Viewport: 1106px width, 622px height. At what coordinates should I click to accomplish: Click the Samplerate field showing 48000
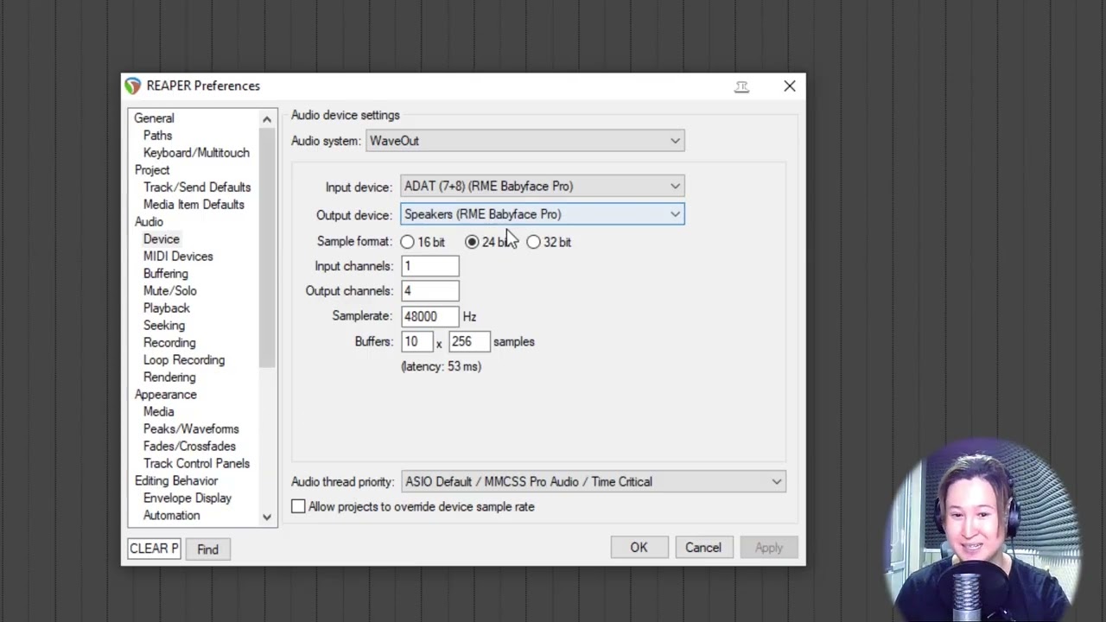[430, 316]
